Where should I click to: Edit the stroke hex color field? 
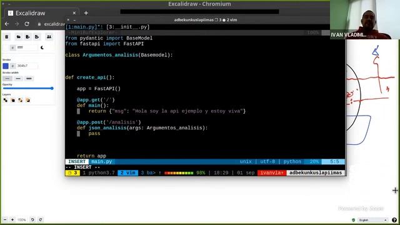pyautogui.click(x=26, y=66)
